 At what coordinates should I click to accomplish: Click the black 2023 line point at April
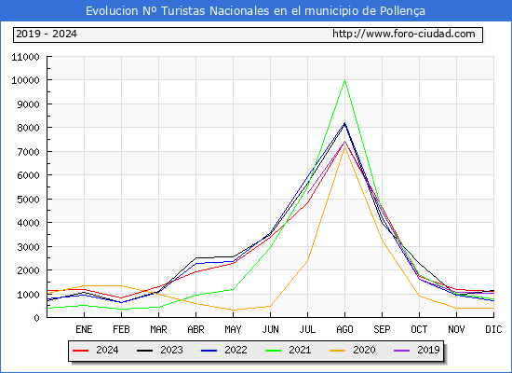195,257
